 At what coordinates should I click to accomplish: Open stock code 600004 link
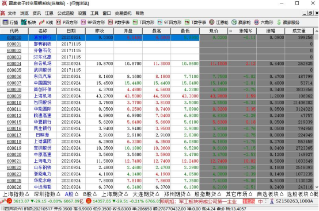tap(14, 64)
